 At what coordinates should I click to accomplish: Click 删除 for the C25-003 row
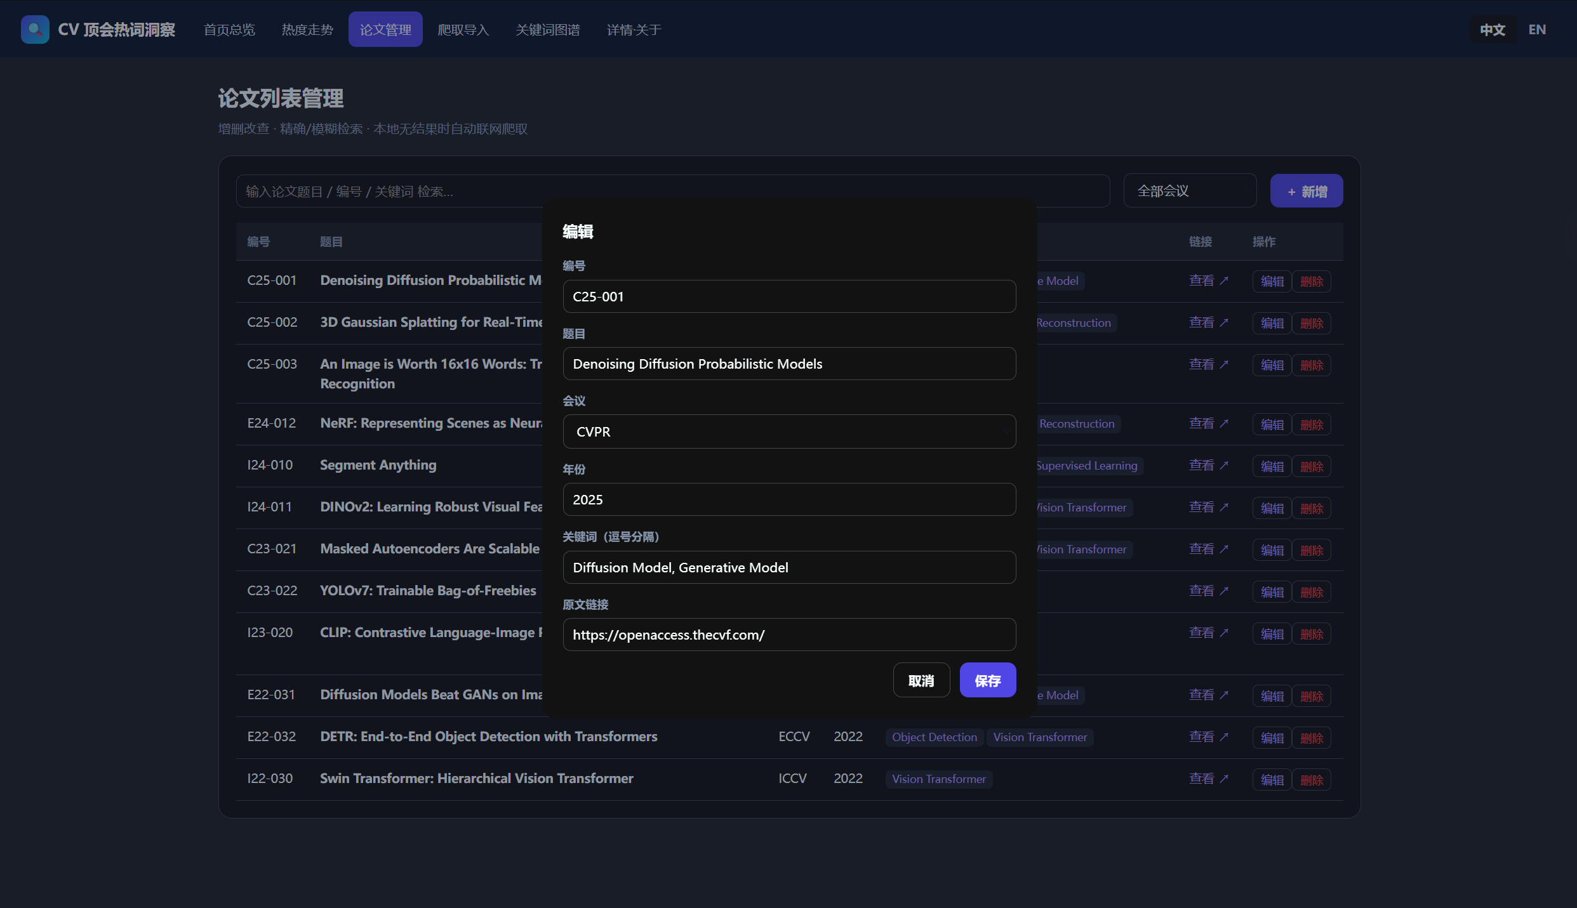tap(1312, 365)
